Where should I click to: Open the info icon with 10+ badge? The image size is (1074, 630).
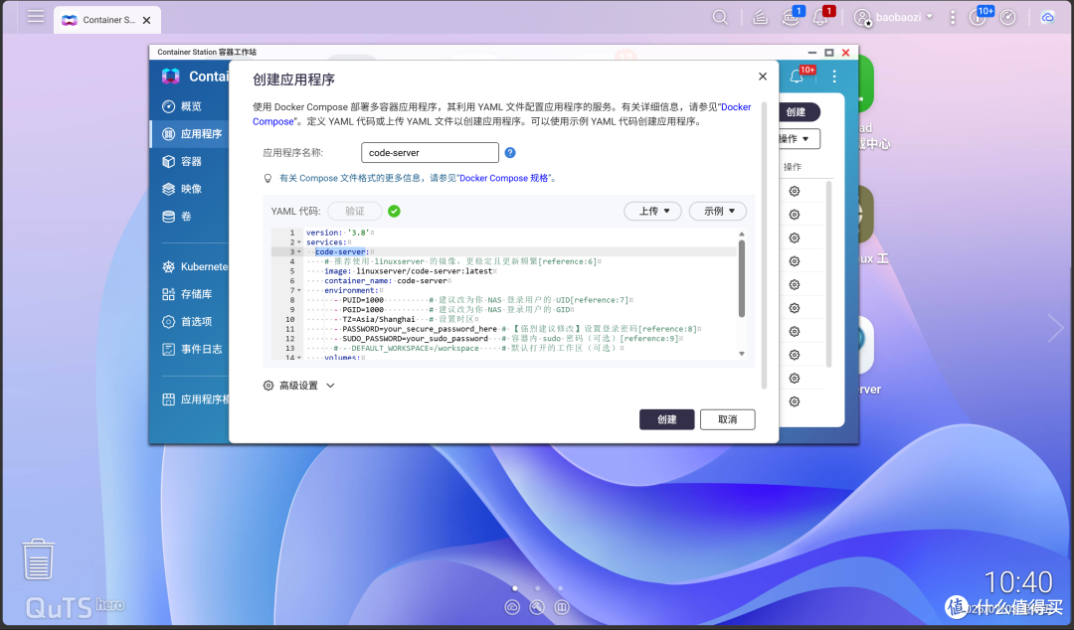[979, 17]
